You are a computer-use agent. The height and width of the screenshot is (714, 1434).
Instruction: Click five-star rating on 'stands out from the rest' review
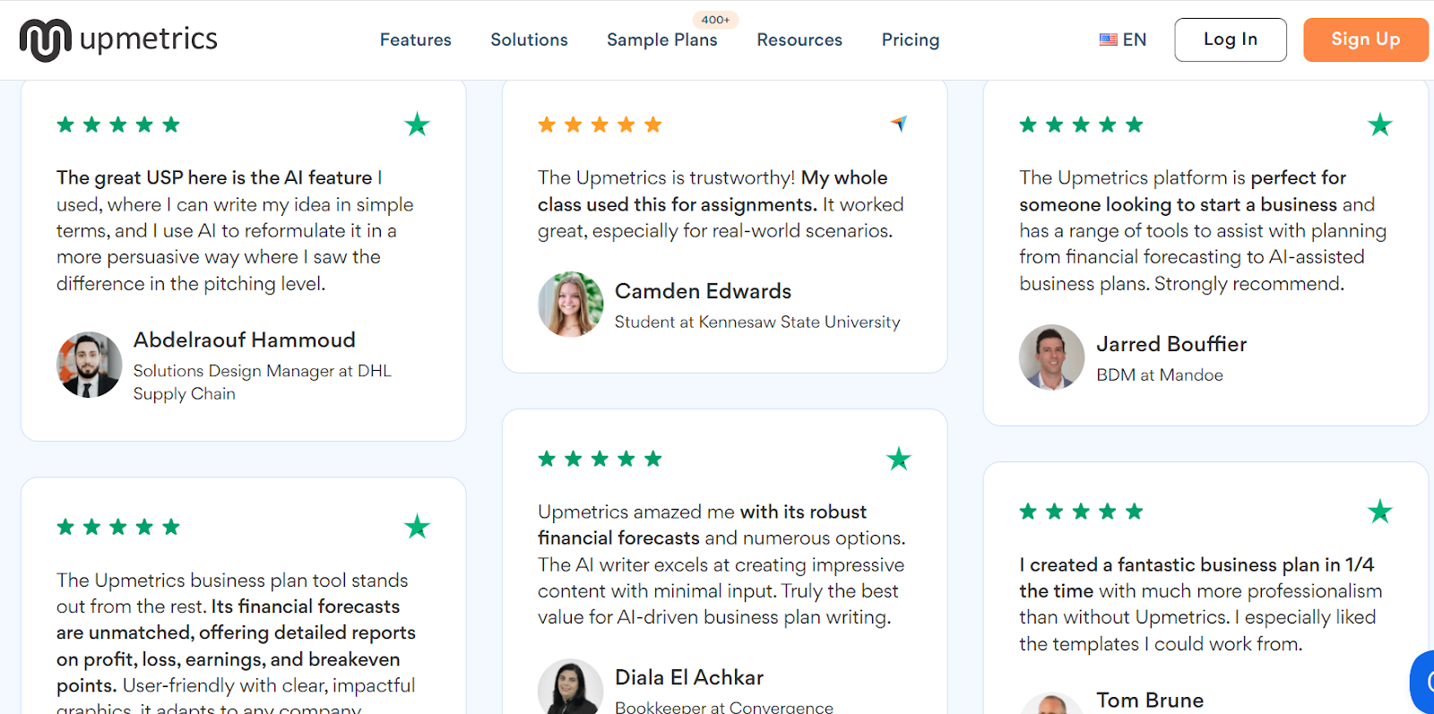pos(118,527)
